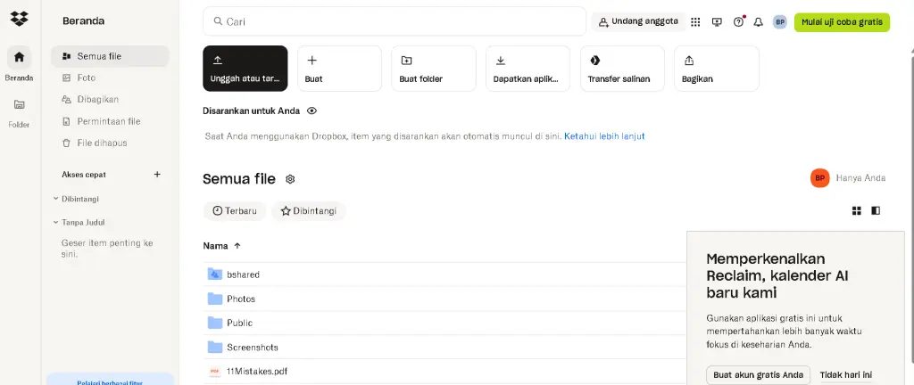Open settings gear beside Semua file
Screen dimensions: 914x385
290,179
